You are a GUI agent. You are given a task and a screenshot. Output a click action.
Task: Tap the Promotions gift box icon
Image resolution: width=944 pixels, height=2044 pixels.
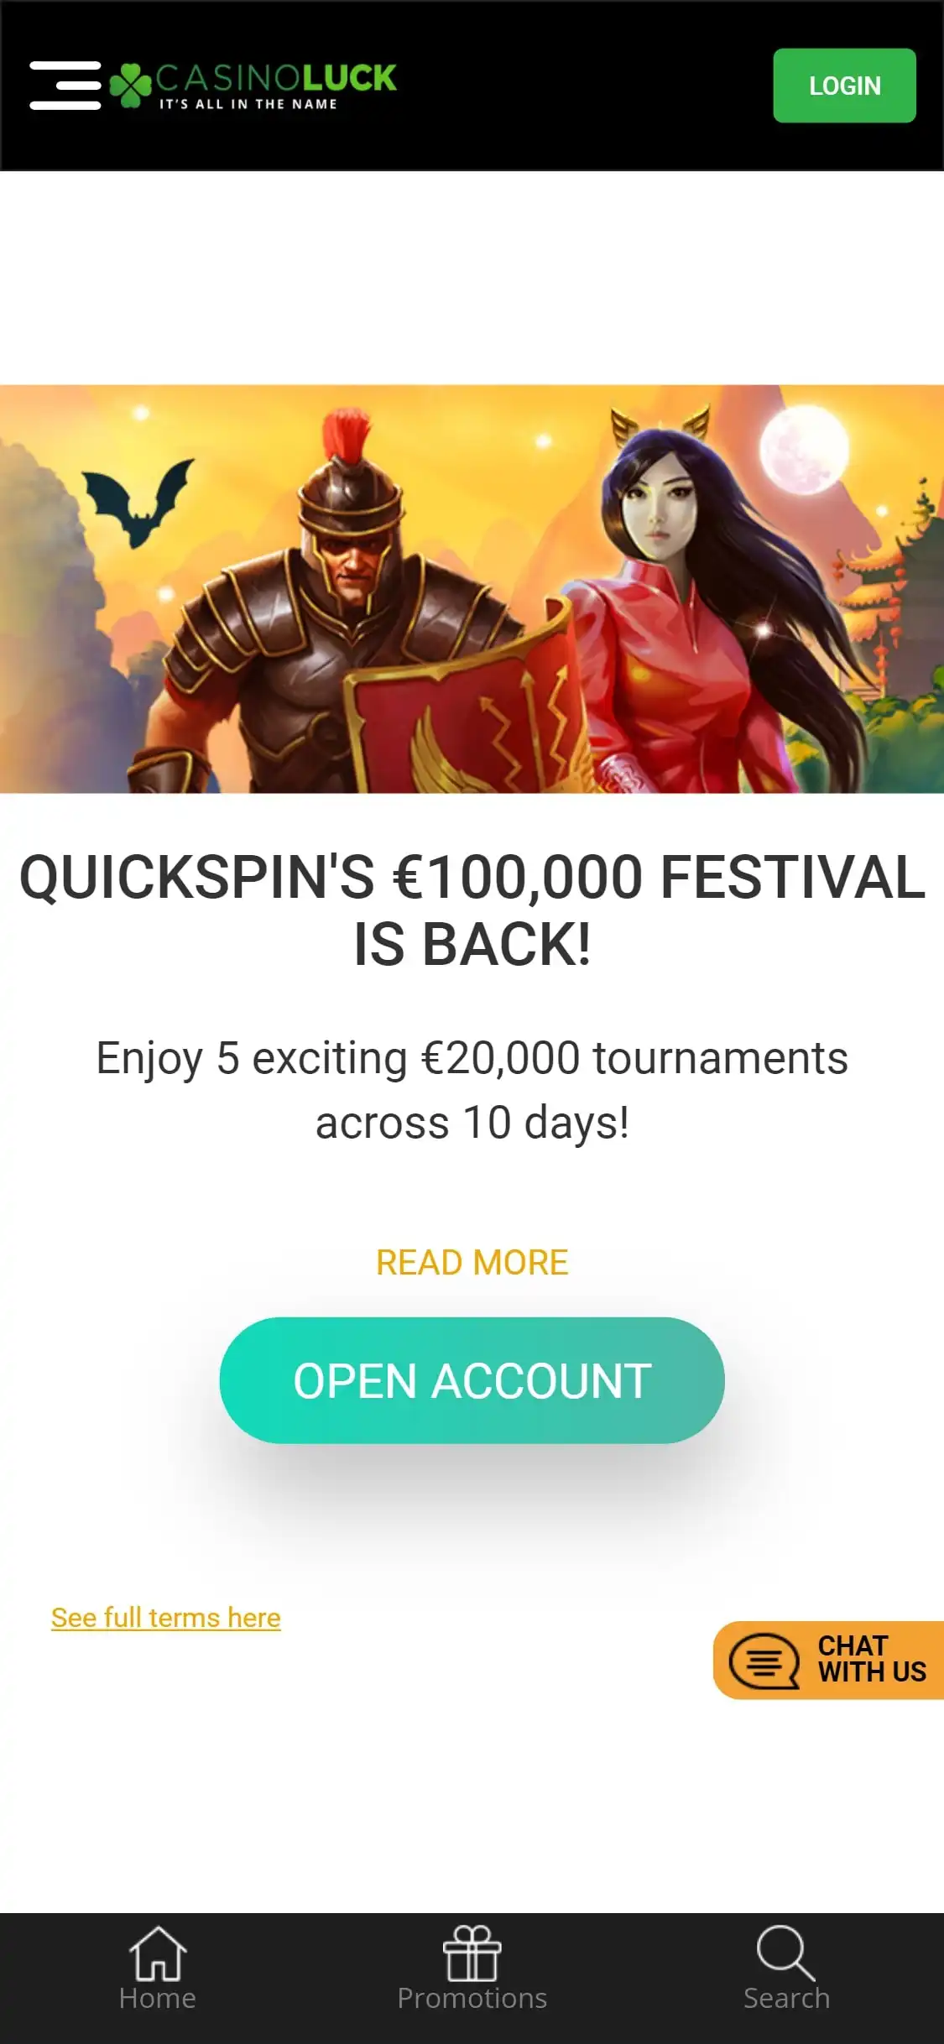point(472,1953)
